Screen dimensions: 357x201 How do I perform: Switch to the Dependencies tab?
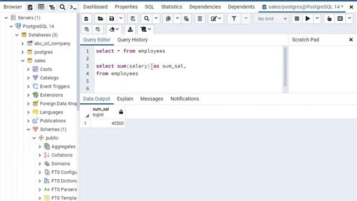(205, 7)
